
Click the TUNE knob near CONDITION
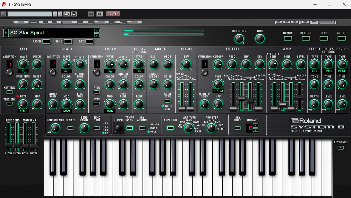tap(260, 39)
